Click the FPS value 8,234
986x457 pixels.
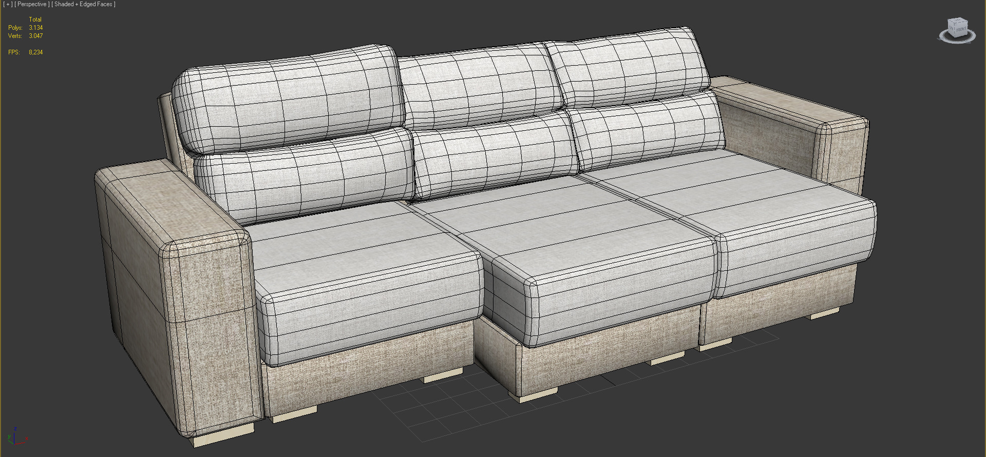point(36,52)
